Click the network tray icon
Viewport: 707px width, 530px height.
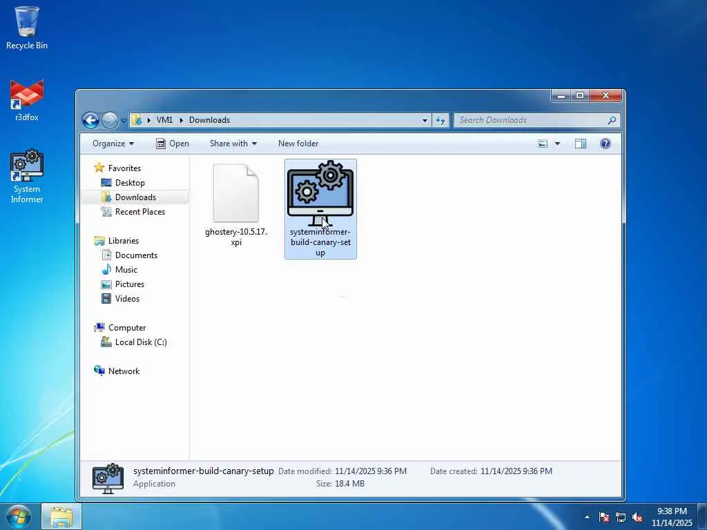pos(621,517)
